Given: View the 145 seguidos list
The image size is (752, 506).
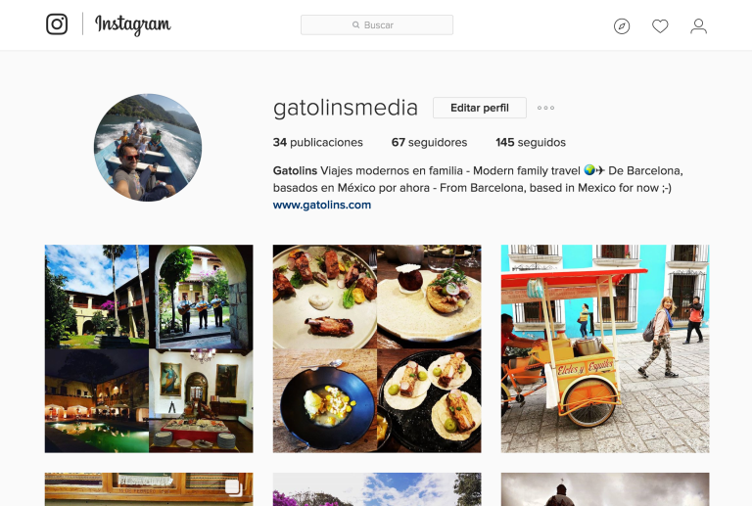Looking at the screenshot, I should (x=531, y=142).
